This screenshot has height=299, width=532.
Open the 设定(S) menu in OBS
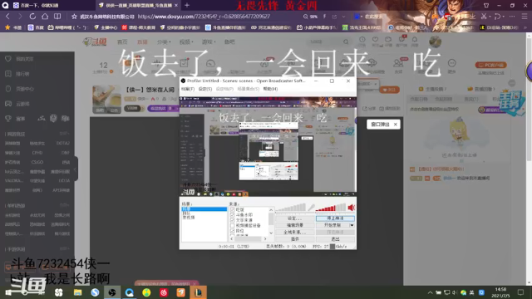coord(205,89)
